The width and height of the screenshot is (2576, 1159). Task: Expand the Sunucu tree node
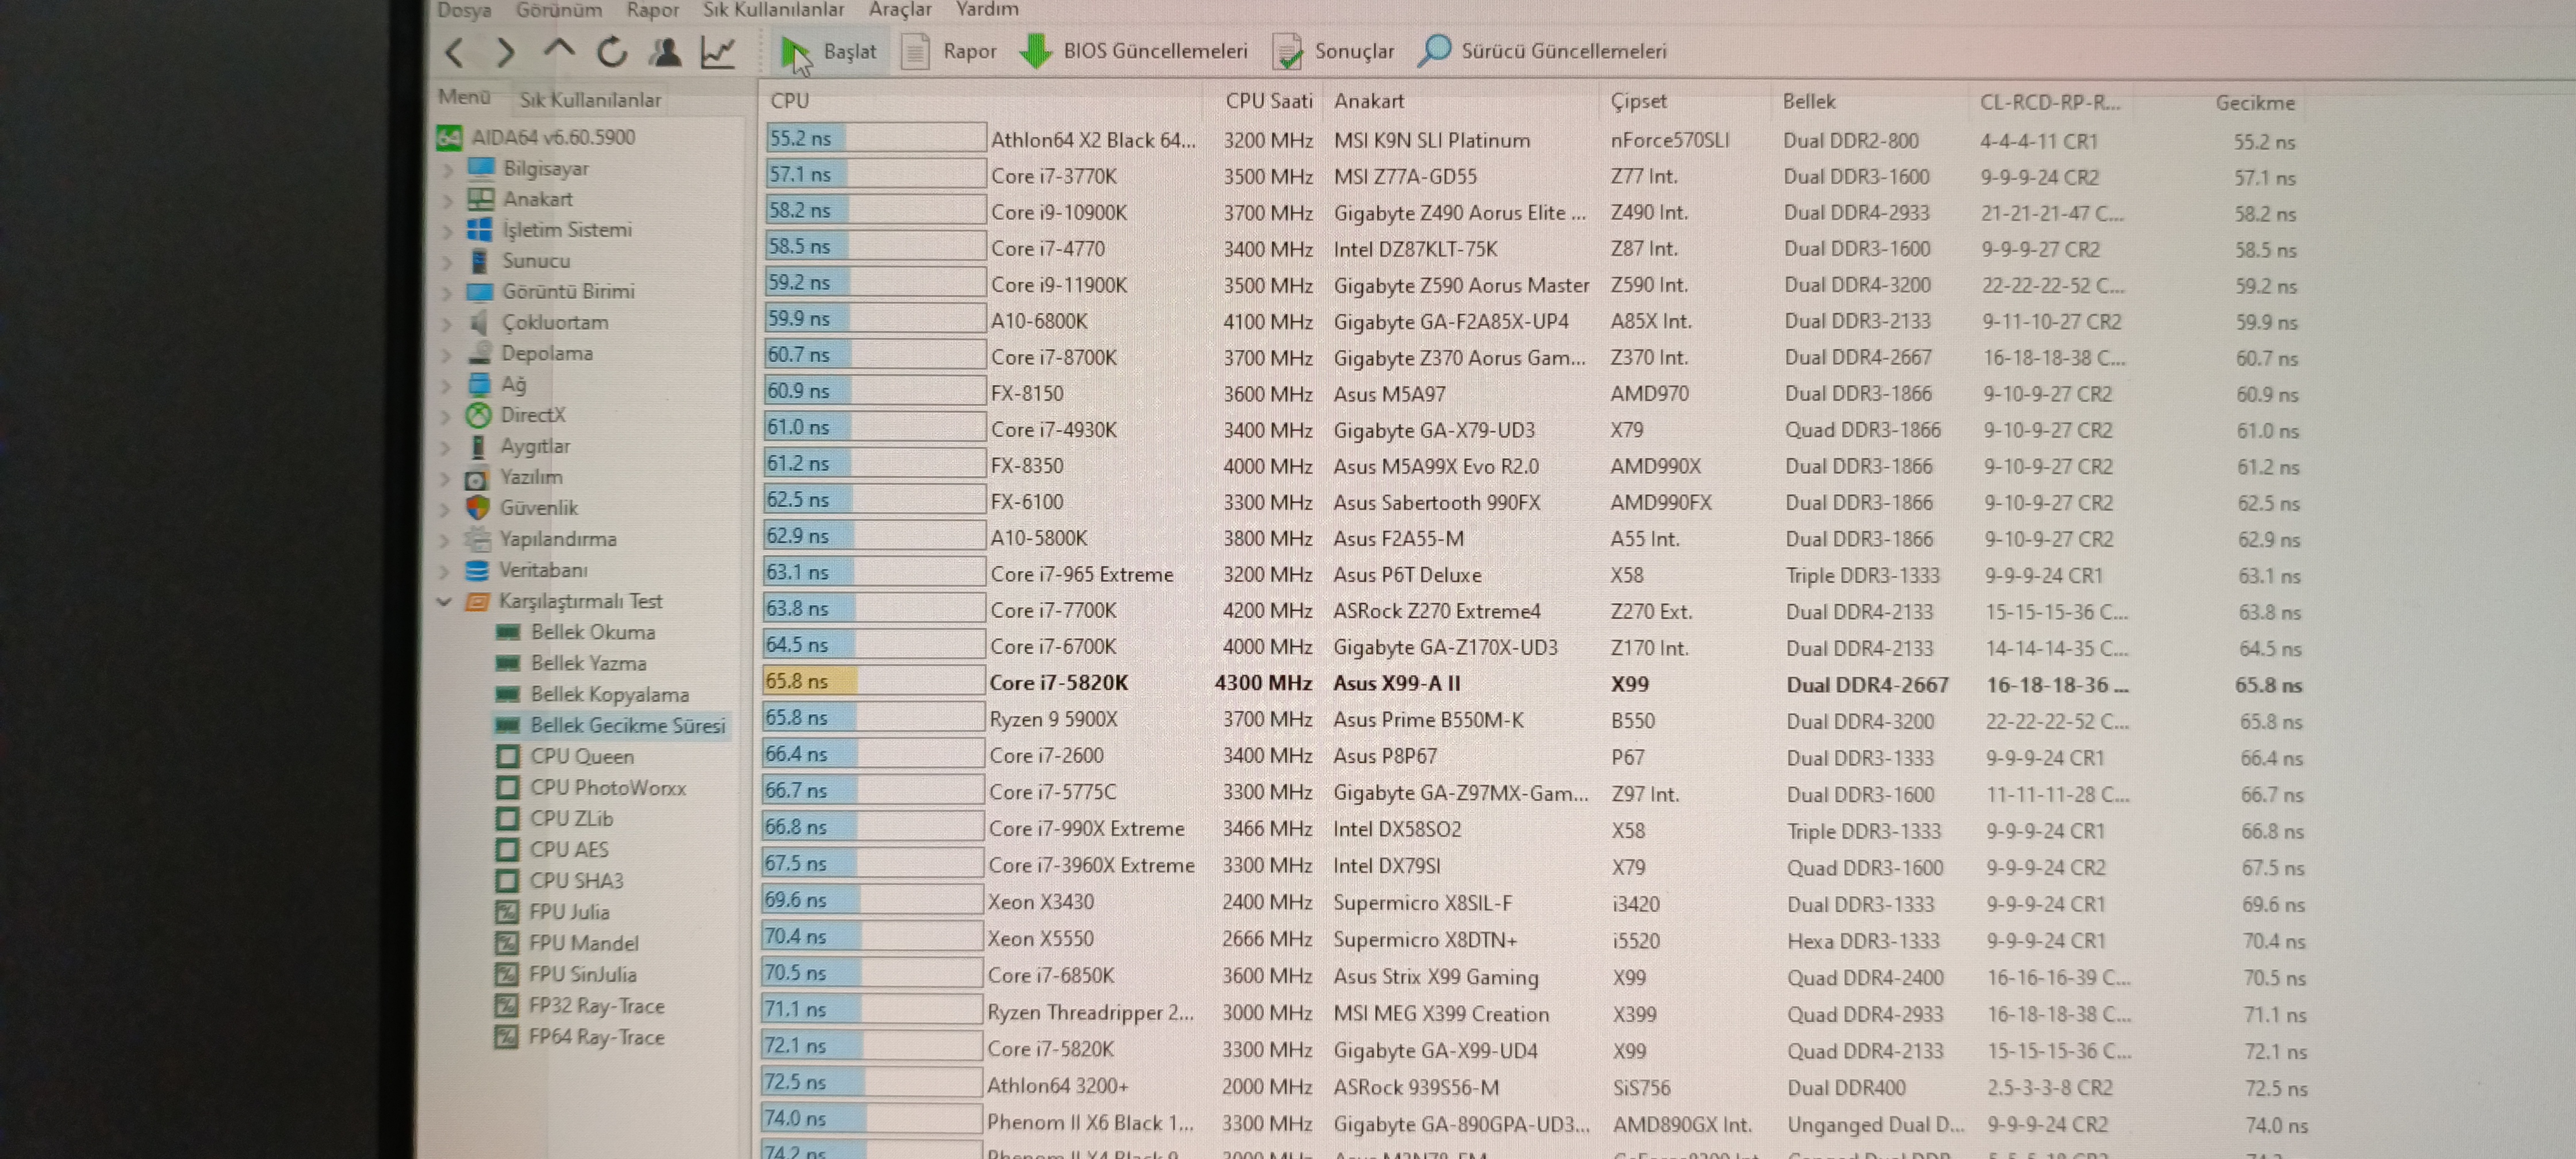click(448, 262)
